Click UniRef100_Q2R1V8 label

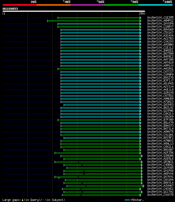[x=160, y=93]
